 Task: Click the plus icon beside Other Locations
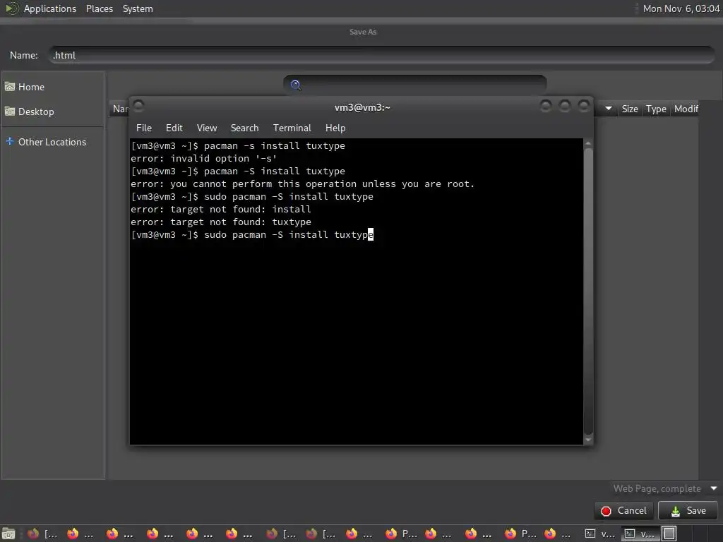tap(10, 141)
